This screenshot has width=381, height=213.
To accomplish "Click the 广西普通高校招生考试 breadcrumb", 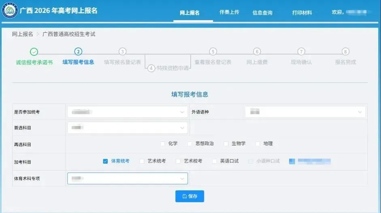I will [69, 34].
